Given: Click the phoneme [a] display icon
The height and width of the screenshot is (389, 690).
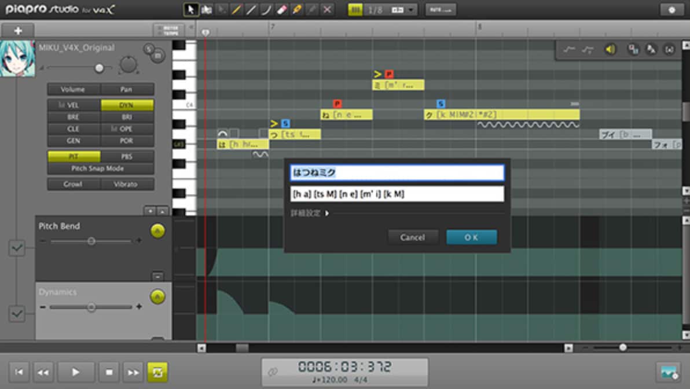Looking at the screenshot, I should click(669, 50).
